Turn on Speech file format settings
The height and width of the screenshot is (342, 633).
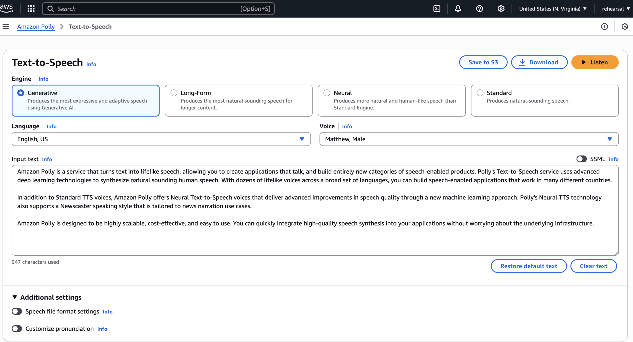(x=17, y=311)
